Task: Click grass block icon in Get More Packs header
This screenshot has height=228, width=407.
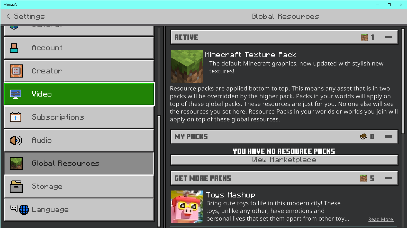Action: pos(363,178)
